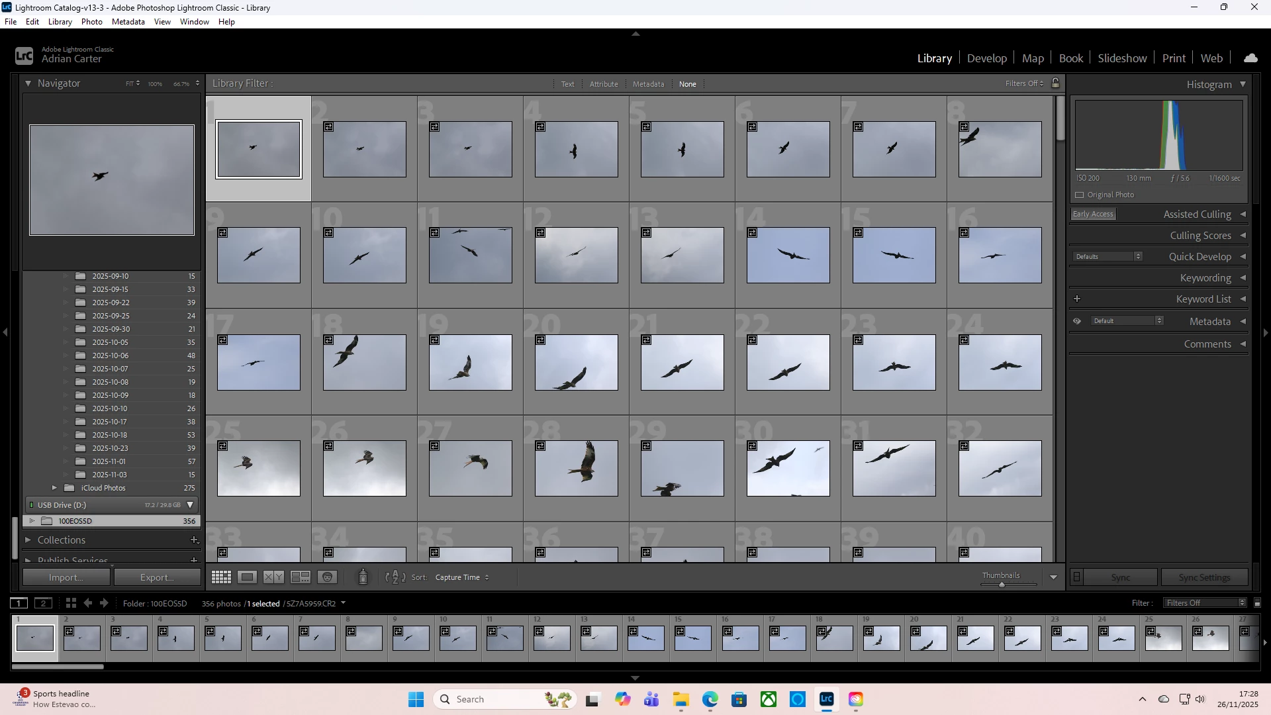Open File Explorer from the taskbar
Viewport: 1271px width, 715px height.
coord(681,699)
